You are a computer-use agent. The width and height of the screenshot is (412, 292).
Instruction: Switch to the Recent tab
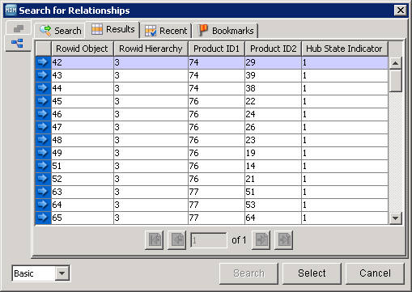coord(166,31)
